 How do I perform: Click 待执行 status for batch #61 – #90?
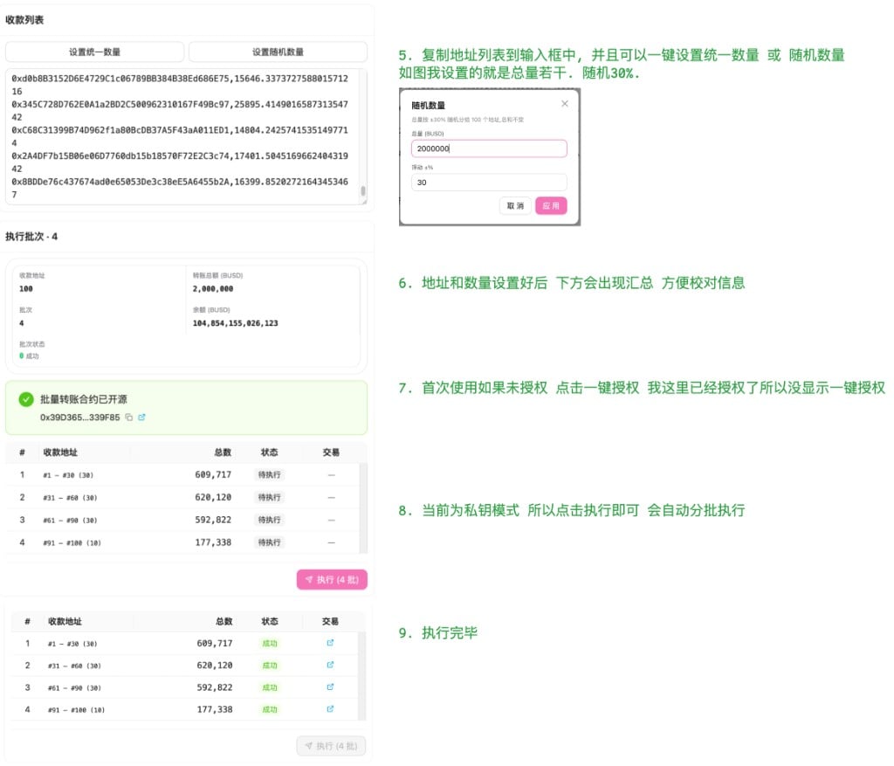[269, 520]
